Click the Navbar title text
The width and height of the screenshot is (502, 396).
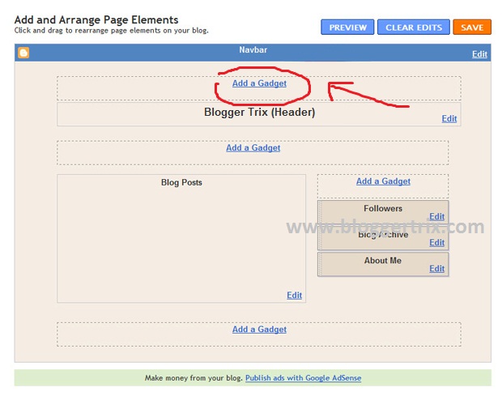[x=253, y=50]
